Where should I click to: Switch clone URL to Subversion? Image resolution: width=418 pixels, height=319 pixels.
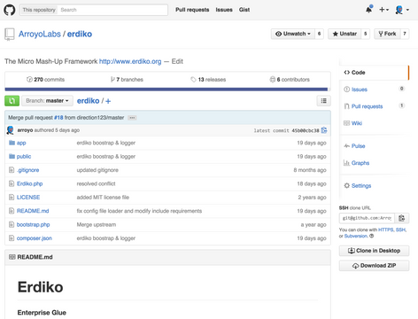[x=356, y=236]
